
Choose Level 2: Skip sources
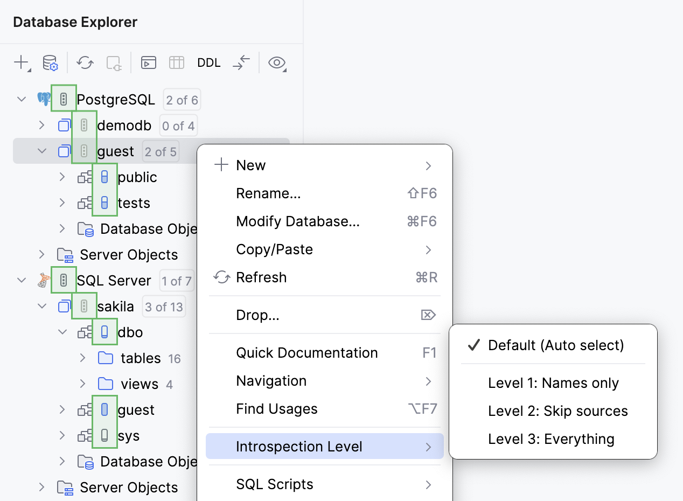click(x=558, y=410)
